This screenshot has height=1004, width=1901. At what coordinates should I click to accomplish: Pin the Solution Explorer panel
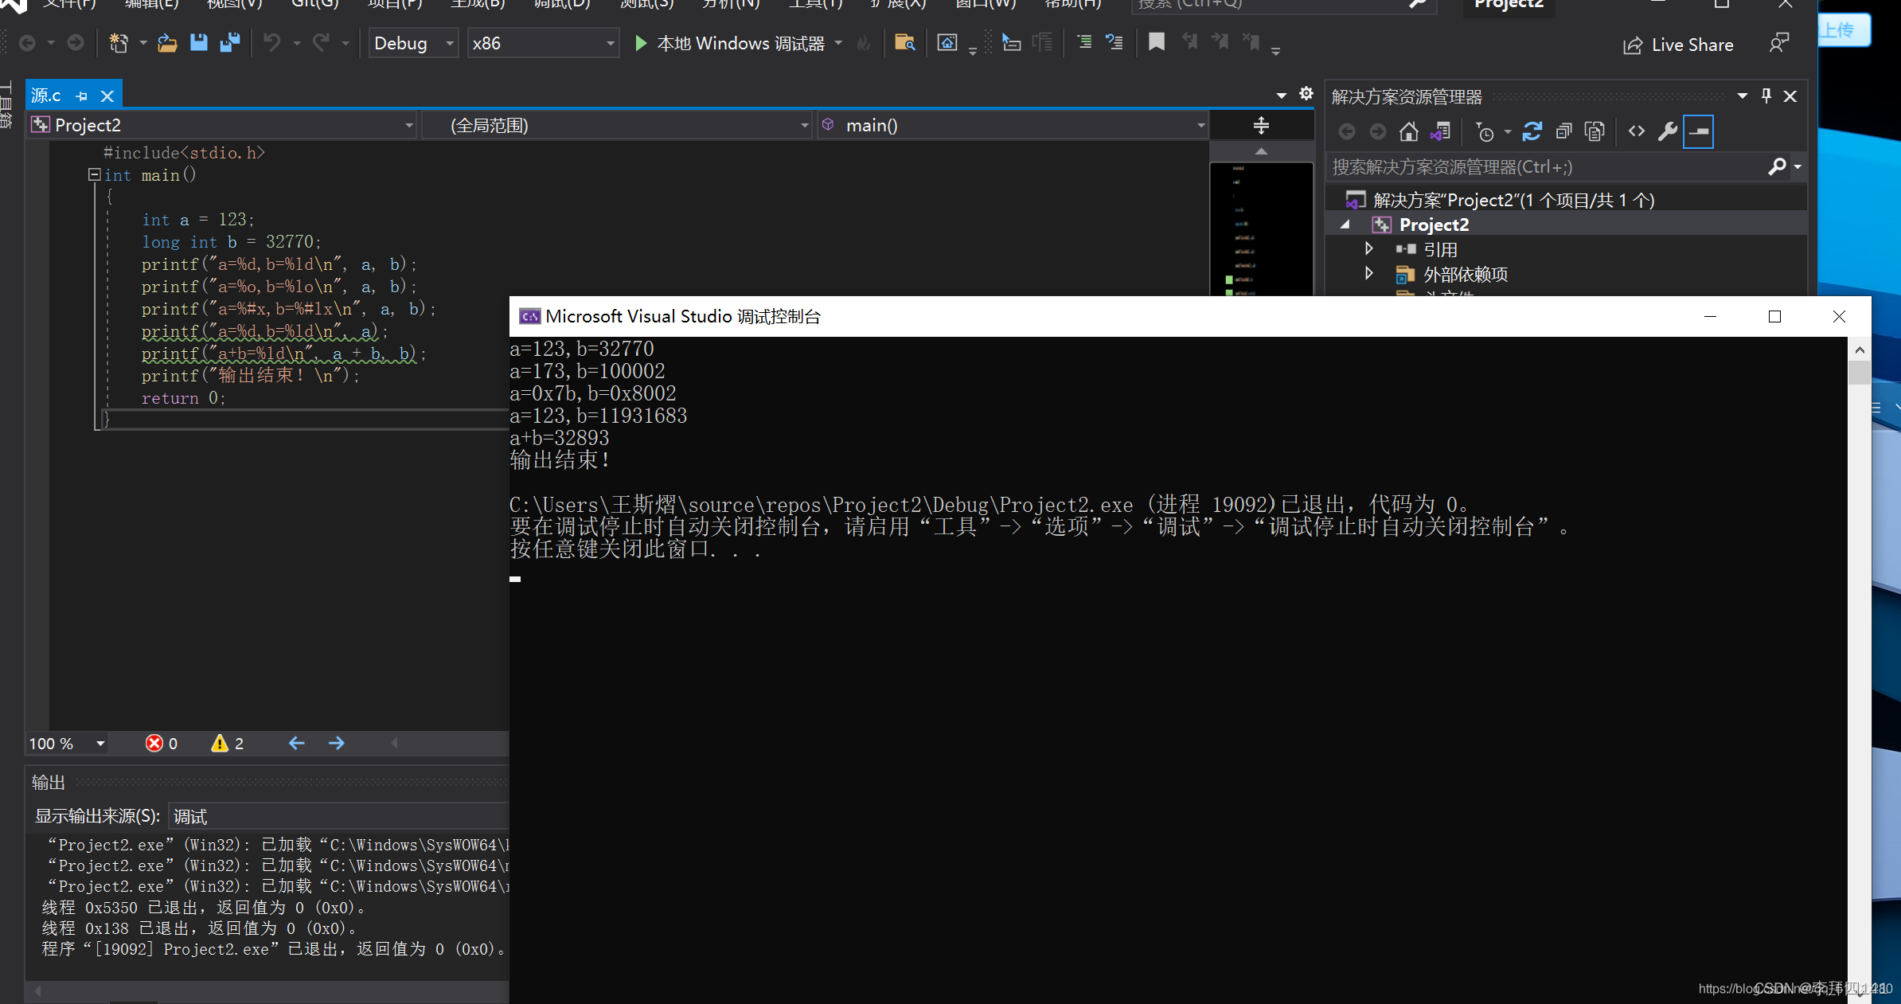pos(1766,96)
